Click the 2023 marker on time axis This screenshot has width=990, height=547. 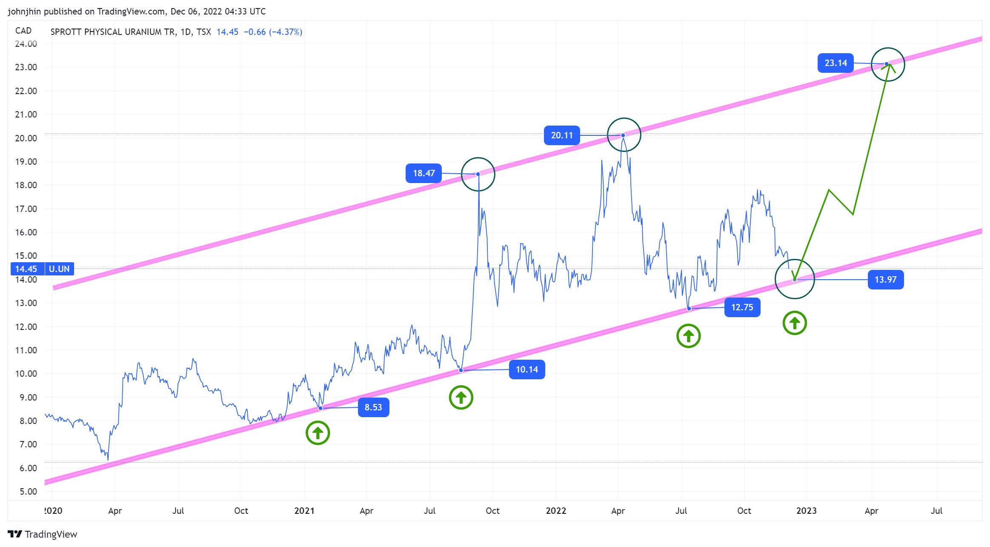point(806,511)
